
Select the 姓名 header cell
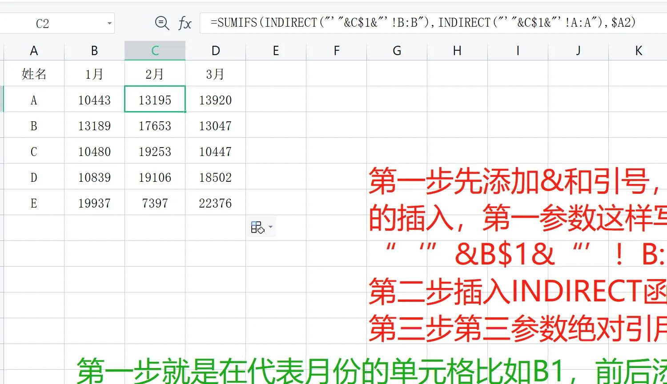tap(34, 74)
